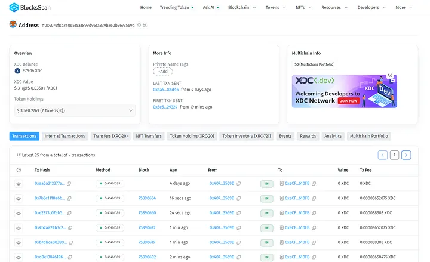430x262 pixels.
Task: Preview details of first transaction with eye icon
Action: pos(19,183)
